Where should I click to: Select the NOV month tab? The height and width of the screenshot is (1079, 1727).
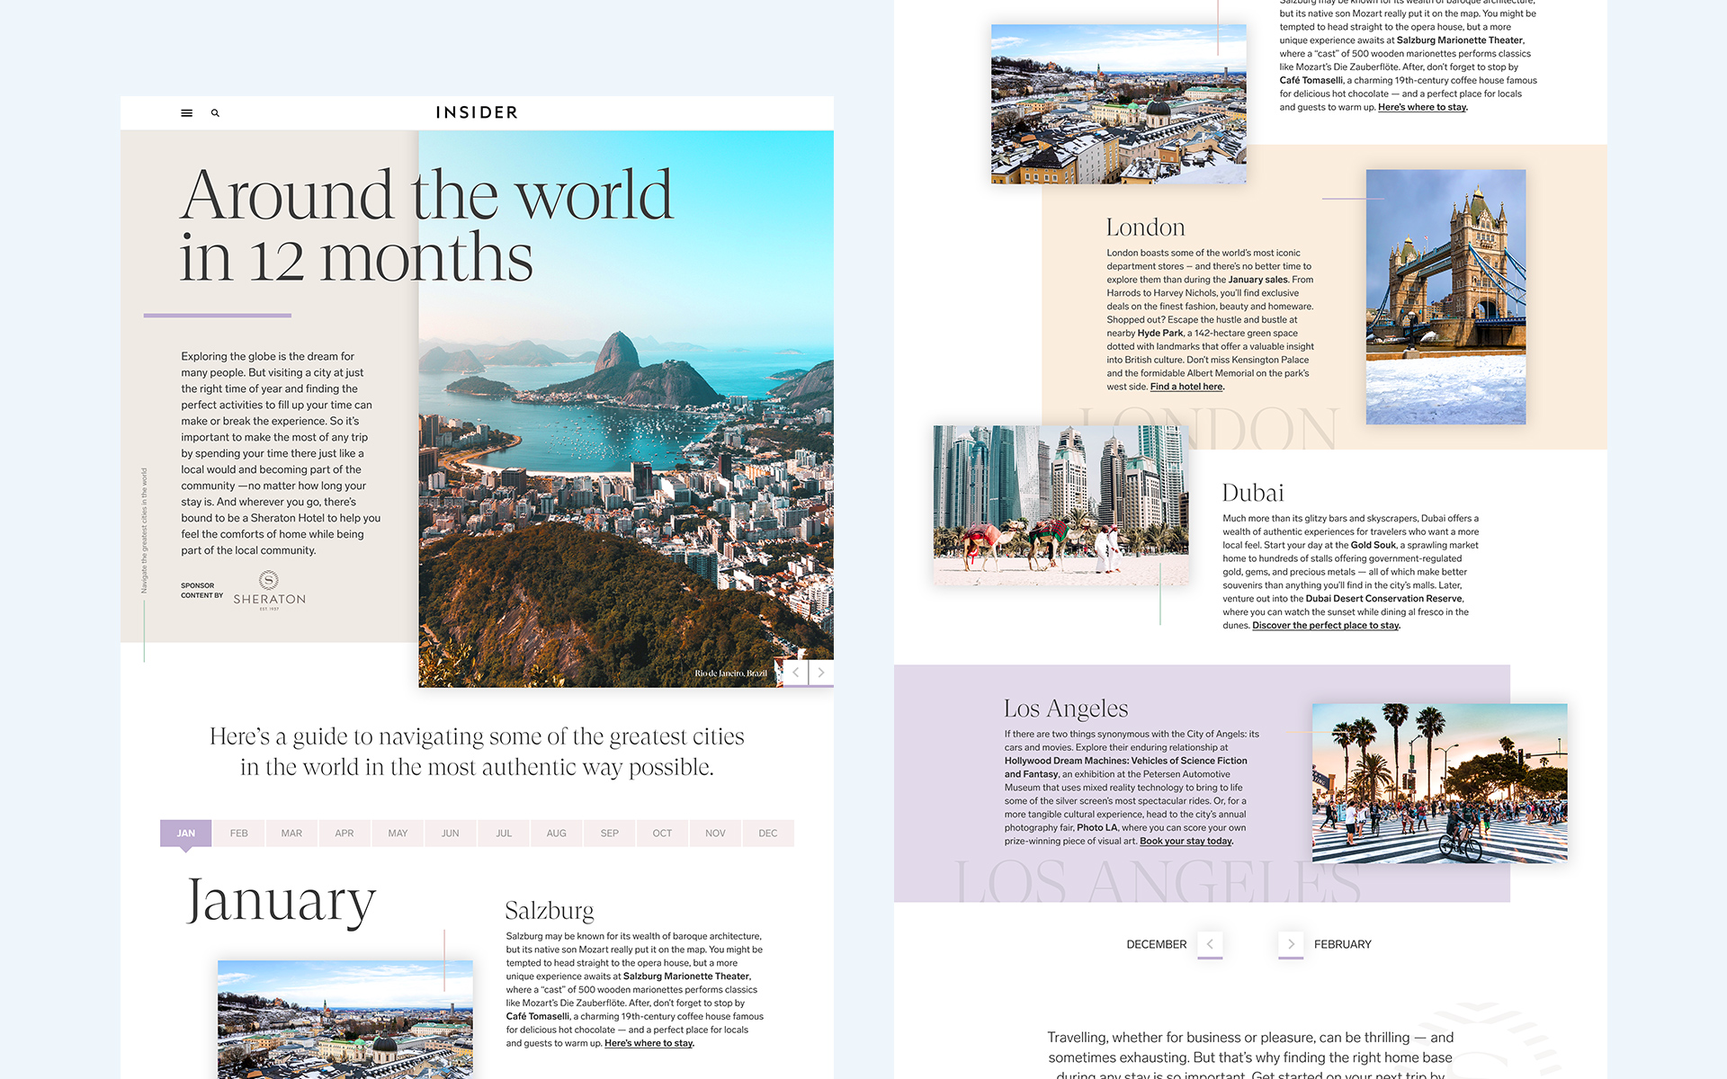[715, 834]
